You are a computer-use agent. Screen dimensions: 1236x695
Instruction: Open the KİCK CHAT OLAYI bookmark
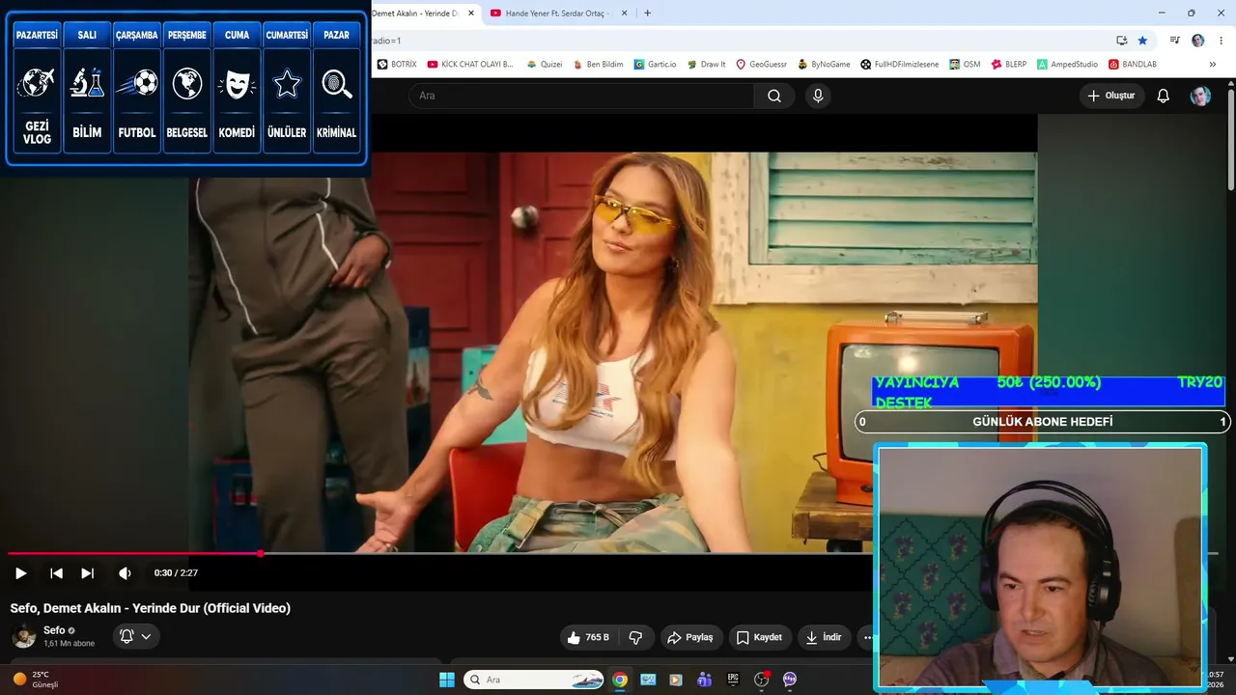click(x=470, y=65)
